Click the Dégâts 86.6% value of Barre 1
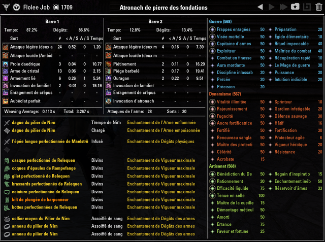Screen dimensions: 325x242 click(84, 30)
